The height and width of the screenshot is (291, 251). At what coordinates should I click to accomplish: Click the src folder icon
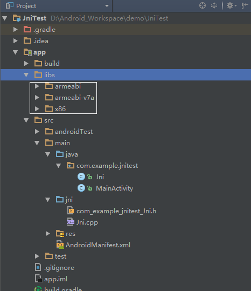pyautogui.click(x=38, y=120)
